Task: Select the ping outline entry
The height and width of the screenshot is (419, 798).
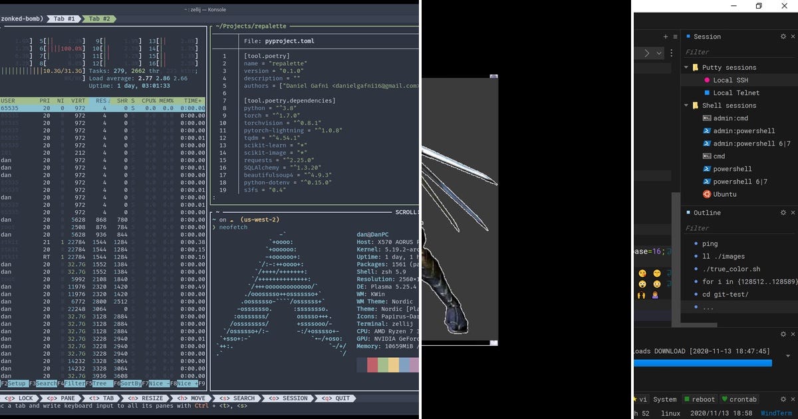Action: (710, 243)
